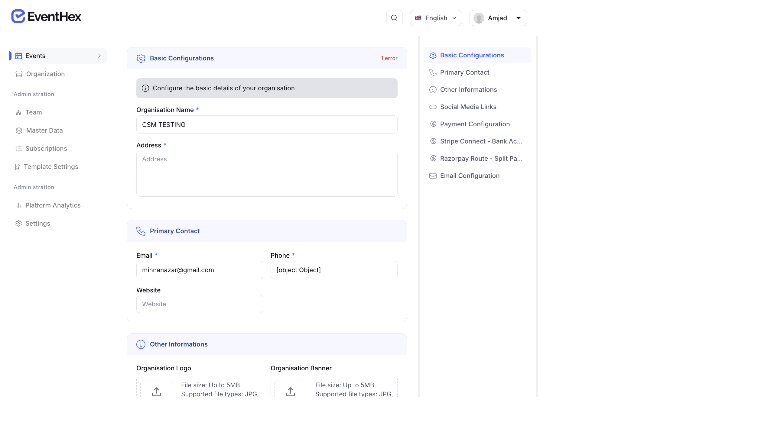This screenshot has width=774, height=435.
Task: Click the Settings gear icon in sidebar
Action: (18, 223)
